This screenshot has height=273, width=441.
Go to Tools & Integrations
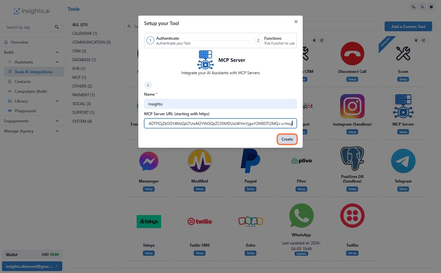[34, 72]
